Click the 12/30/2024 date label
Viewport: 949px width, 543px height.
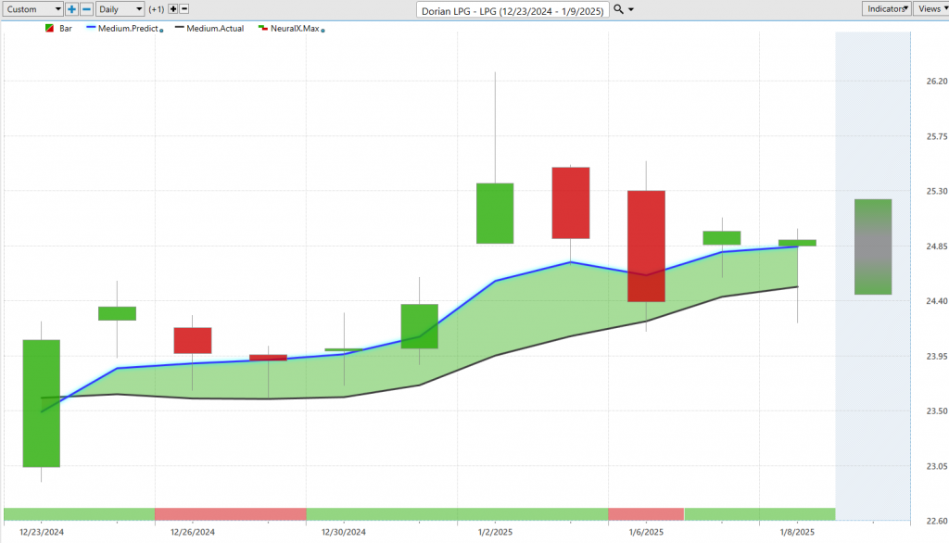pos(343,532)
